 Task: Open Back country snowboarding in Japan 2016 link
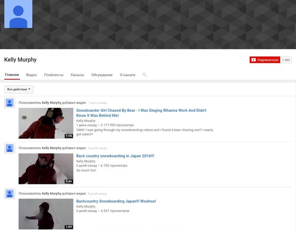coord(115,156)
